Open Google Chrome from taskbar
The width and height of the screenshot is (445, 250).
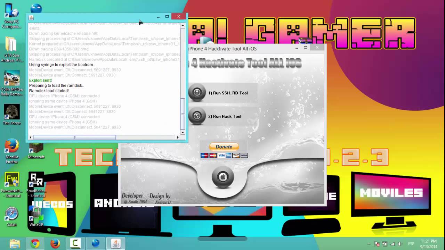click(x=35, y=244)
